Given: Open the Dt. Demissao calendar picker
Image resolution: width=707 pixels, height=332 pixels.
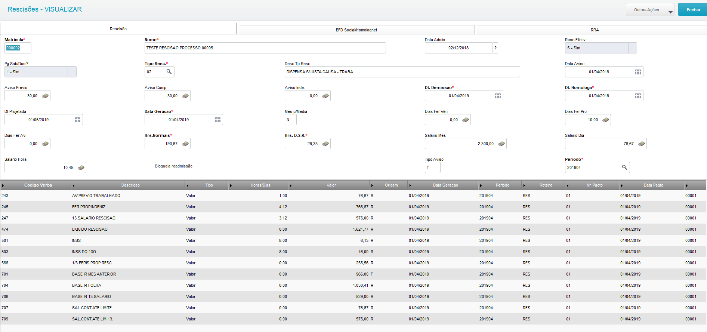Looking at the screenshot, I should point(498,96).
